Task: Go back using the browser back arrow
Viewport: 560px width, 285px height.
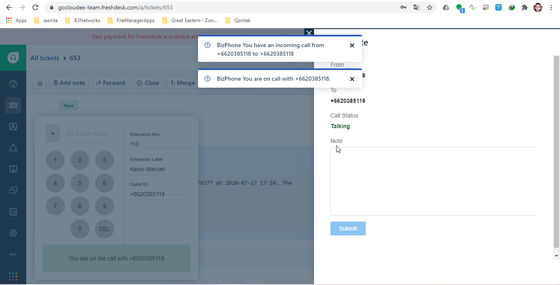Action: click(9, 7)
